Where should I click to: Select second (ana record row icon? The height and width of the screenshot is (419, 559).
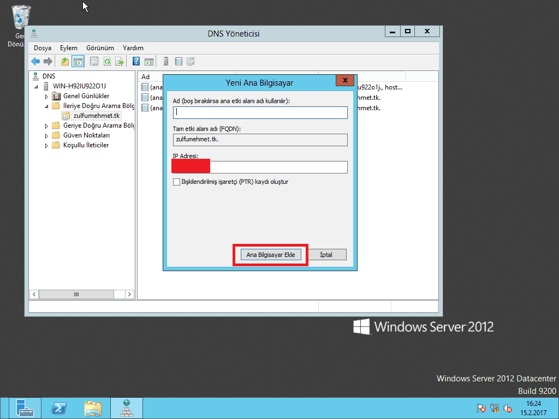(145, 97)
